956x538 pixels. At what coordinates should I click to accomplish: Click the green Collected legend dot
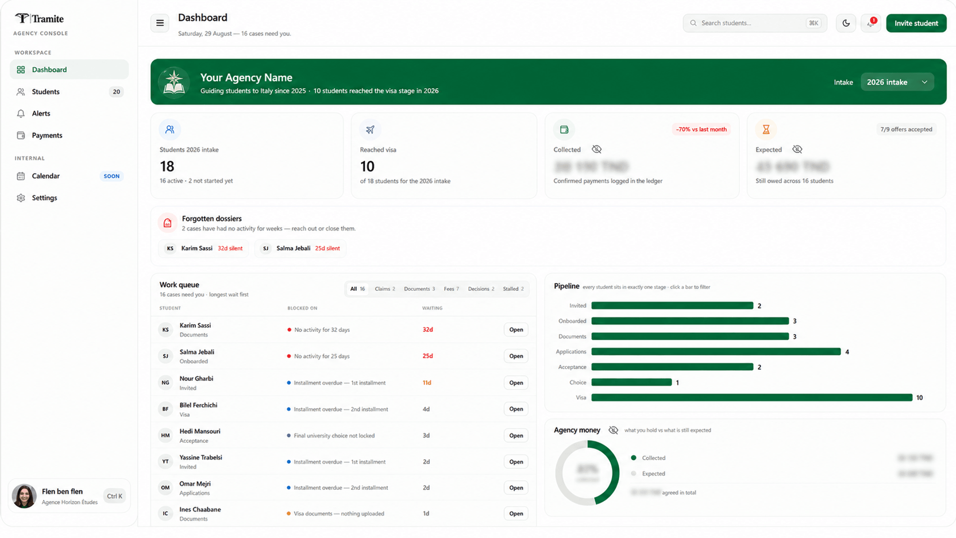coord(633,458)
